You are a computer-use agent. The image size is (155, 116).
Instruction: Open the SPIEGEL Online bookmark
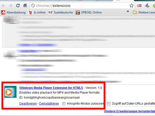[x=89, y=12]
